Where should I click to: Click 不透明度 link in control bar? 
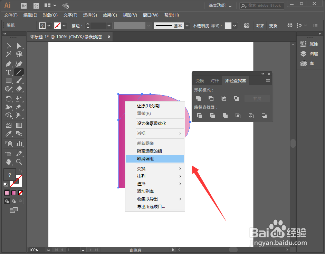(201, 26)
